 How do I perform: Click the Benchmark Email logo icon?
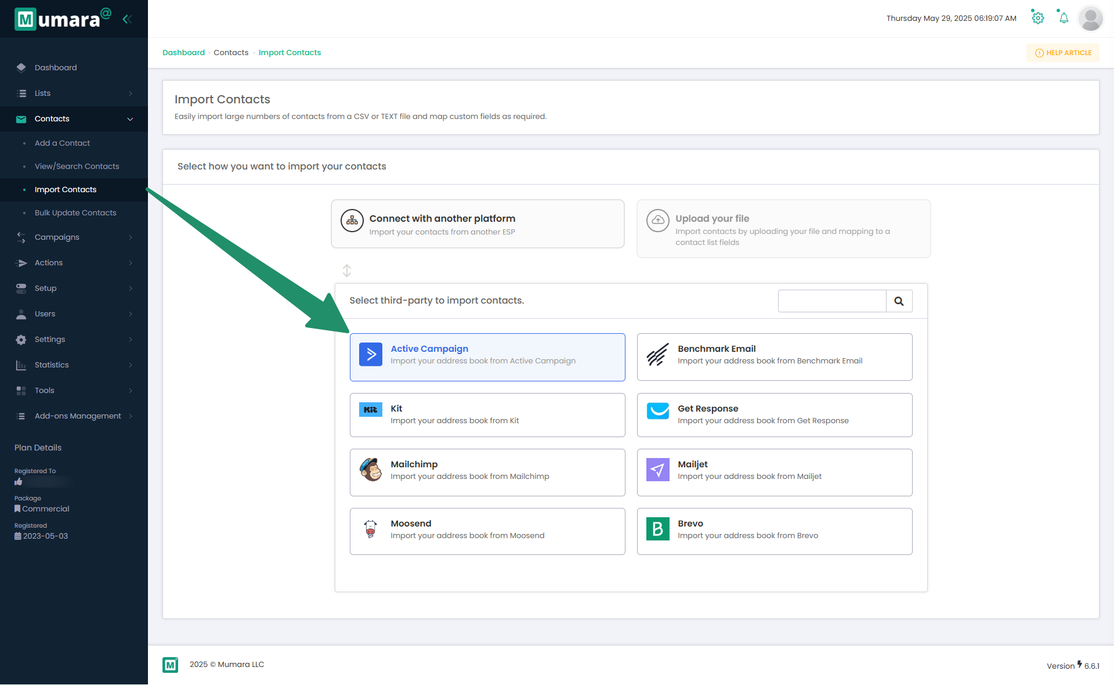657,355
